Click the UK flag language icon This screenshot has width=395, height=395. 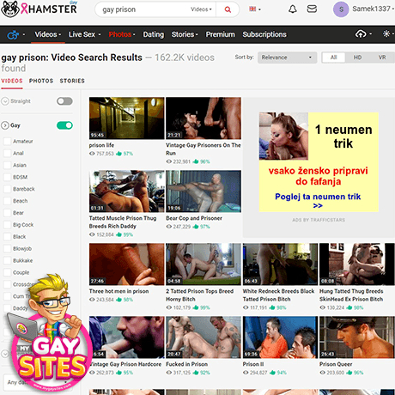tap(252, 9)
